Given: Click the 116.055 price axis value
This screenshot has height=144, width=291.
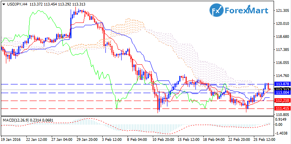Looking at the screenshot, I should click(282, 63).
